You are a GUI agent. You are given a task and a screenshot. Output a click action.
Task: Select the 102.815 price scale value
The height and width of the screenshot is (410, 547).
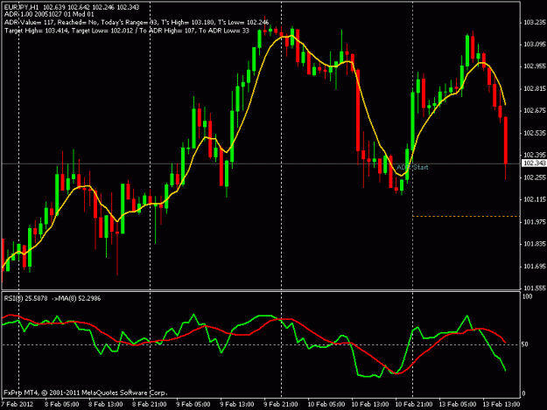(535, 89)
